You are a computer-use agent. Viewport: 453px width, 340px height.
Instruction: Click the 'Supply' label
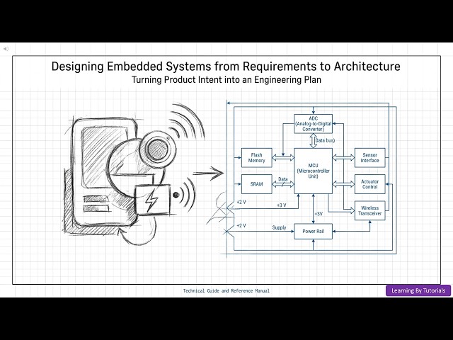click(279, 227)
